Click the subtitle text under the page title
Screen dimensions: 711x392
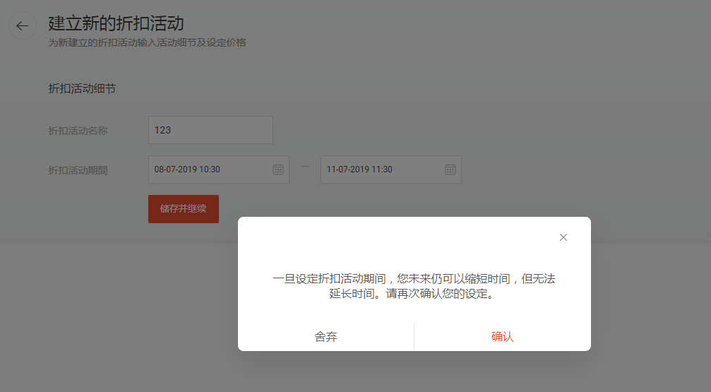point(147,43)
